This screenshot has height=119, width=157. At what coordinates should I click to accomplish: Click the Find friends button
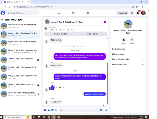122,13
